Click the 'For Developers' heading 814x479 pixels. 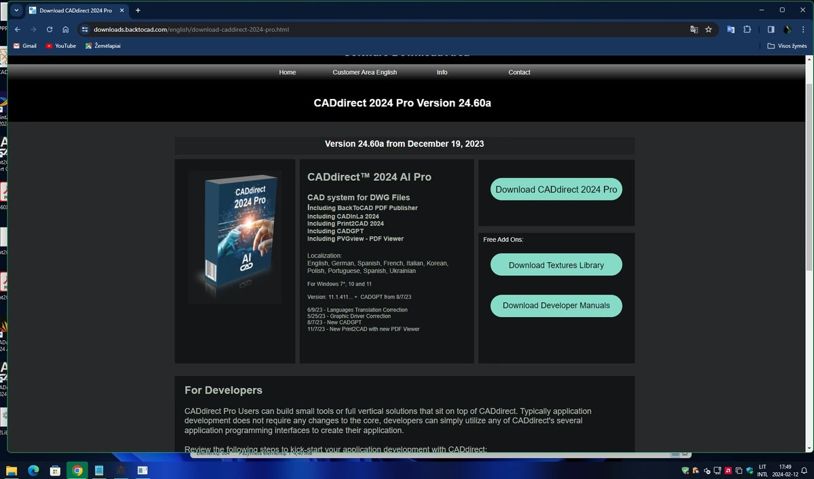click(223, 390)
